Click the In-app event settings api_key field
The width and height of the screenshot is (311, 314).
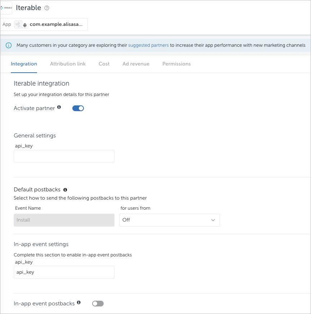coord(64,272)
